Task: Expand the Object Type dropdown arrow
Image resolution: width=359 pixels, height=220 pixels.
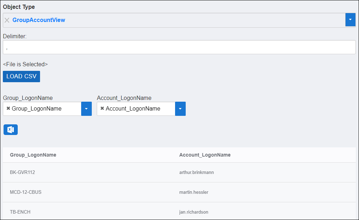Action: (350, 20)
